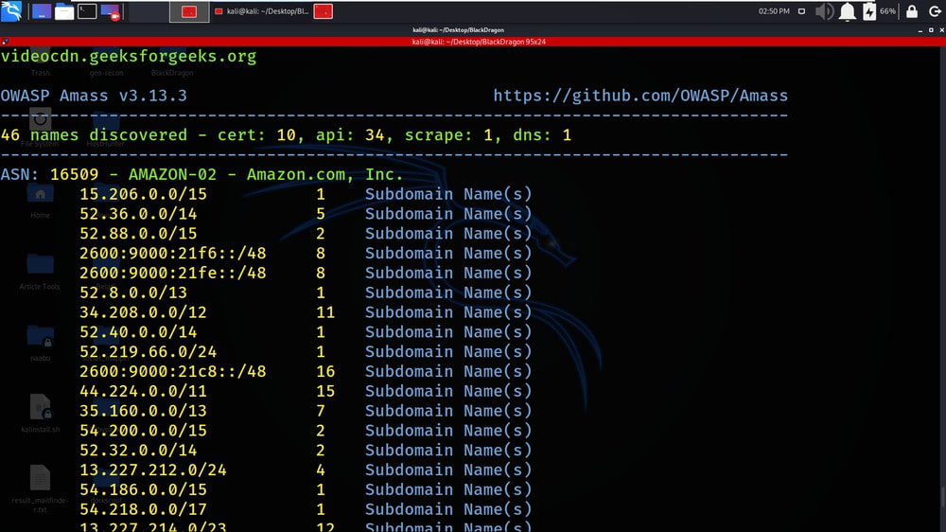Open the terminal emulator launcher in the panel
Viewport: 946px width, 532px height.
pos(87,11)
